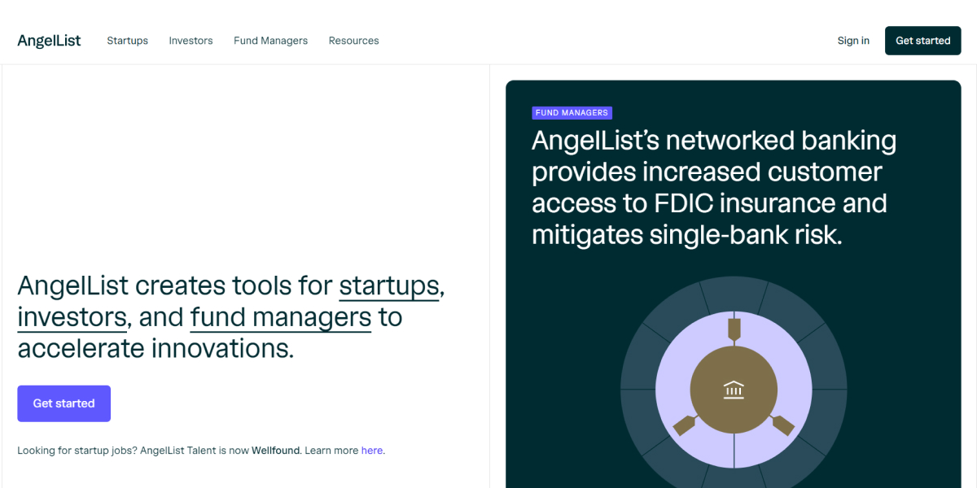Screen dimensions: 977x488
Task: Follow the underlined fund managers link in headline
Action: (x=281, y=317)
